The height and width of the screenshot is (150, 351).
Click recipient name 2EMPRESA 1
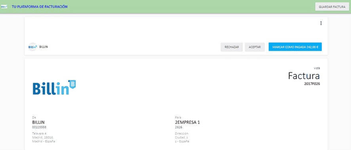pyautogui.click(x=187, y=122)
